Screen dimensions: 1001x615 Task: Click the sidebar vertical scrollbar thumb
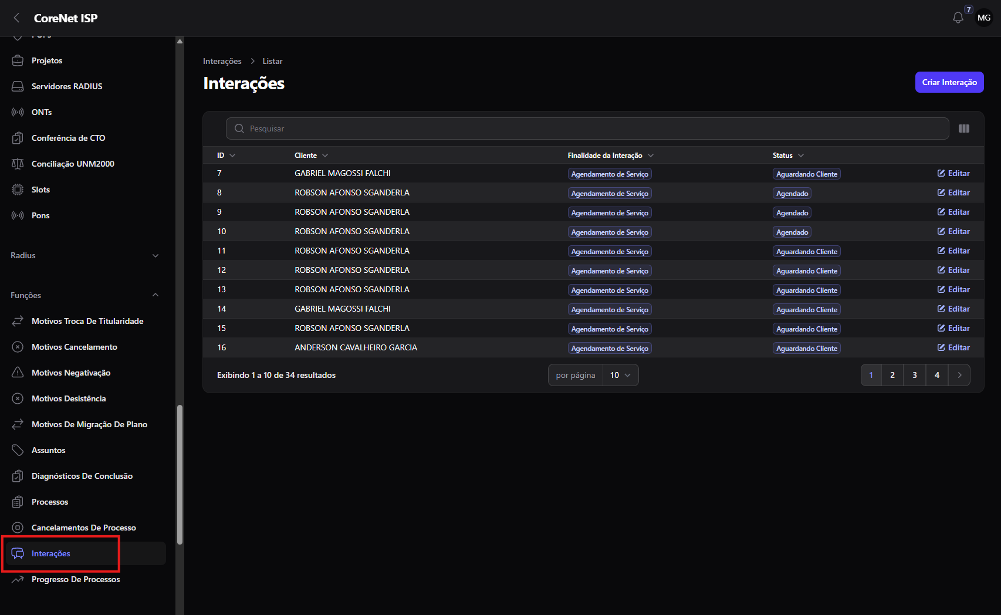pos(180,475)
